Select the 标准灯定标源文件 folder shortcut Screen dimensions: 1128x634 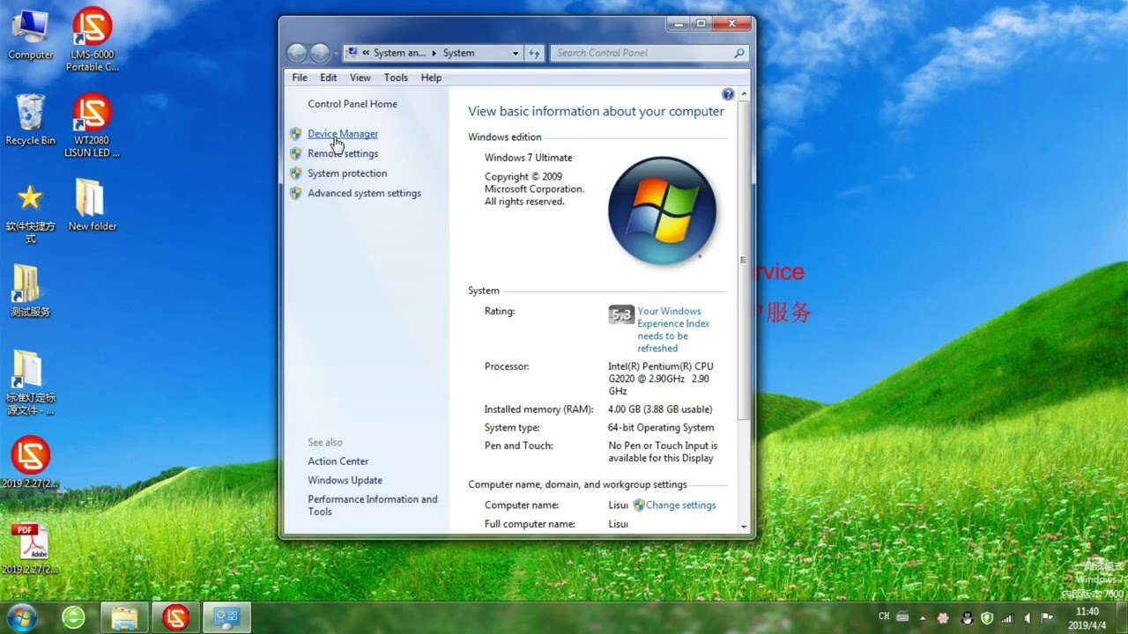pyautogui.click(x=30, y=383)
